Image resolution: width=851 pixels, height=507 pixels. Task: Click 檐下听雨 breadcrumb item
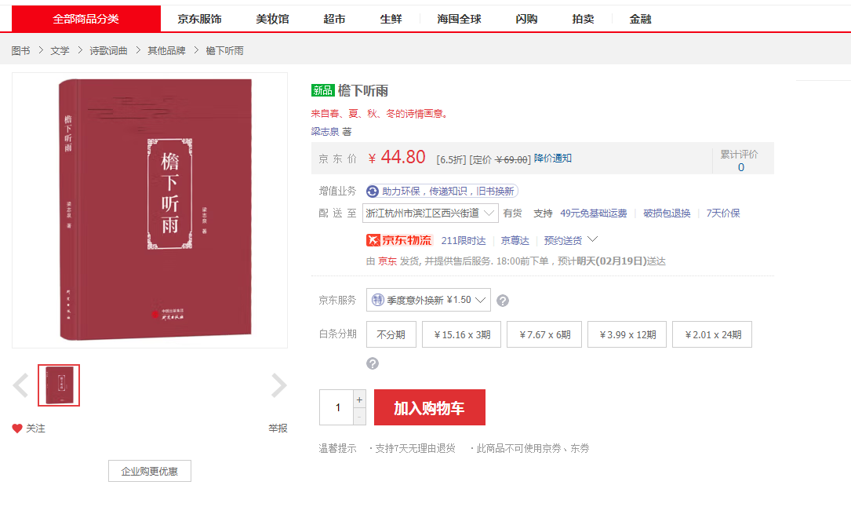224,50
